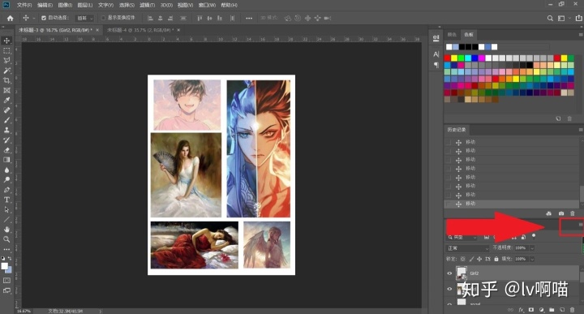Open the layer filter type dropdown
584x314 pixels.
coord(462,237)
